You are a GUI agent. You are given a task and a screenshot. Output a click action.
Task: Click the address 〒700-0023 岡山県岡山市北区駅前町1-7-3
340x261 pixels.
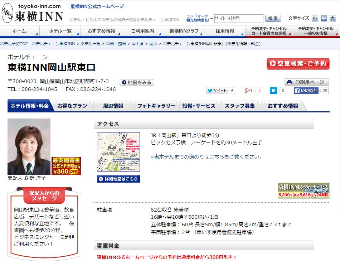pyautogui.click(x=58, y=81)
